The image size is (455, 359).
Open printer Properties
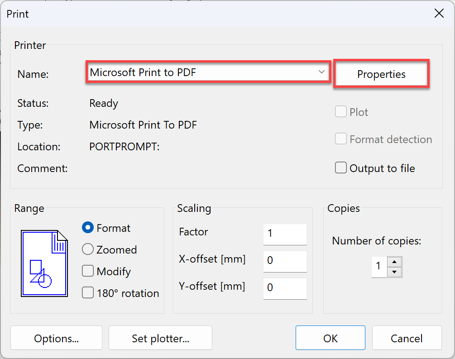pyautogui.click(x=381, y=74)
